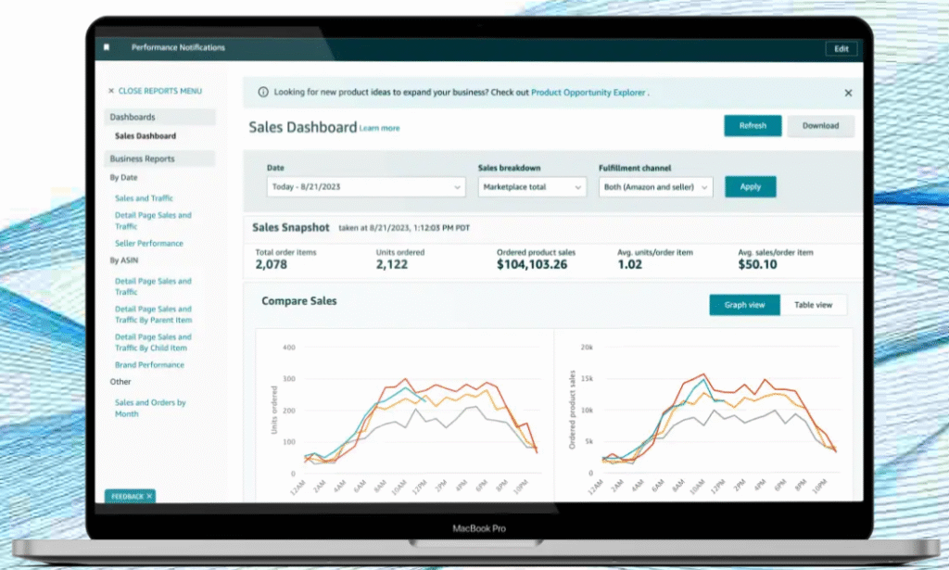Click the Refresh button

click(x=753, y=125)
